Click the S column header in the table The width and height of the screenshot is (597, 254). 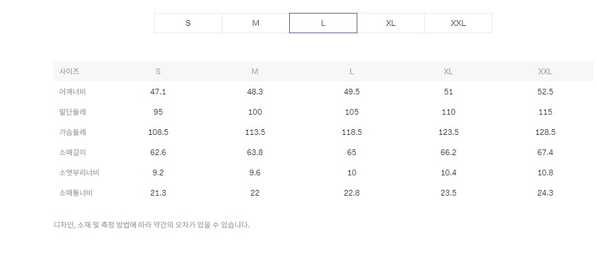tap(158, 71)
